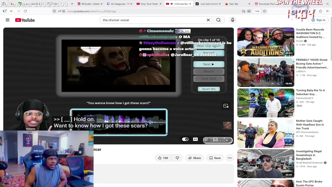Viewport: 332px width, 187px height.
Task: Open the LilEliasTv channel link
Action: [301, 71]
